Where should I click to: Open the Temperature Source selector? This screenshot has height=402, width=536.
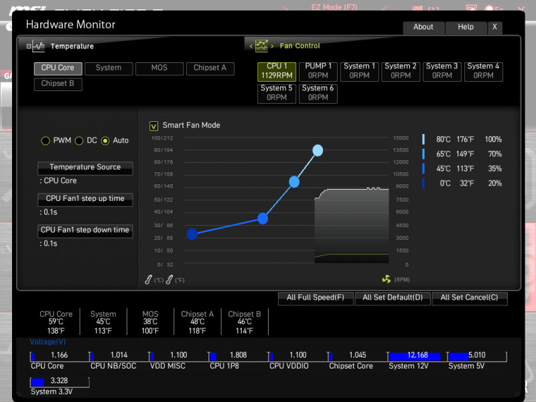[85, 167]
